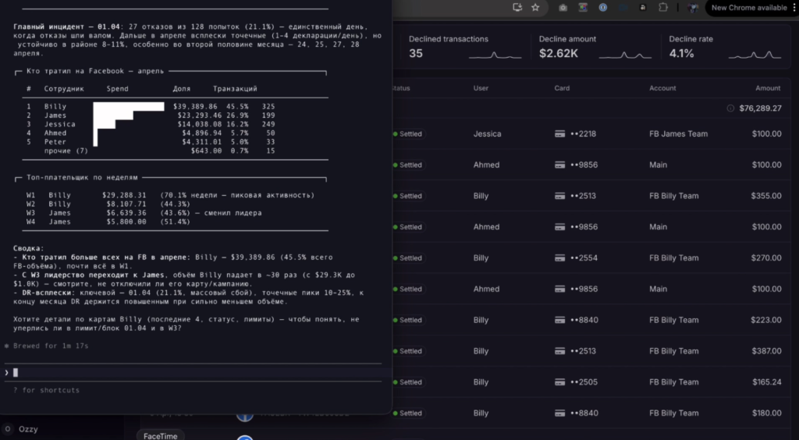Screen dimensions: 799x440
Task: Click the Ozzy avatar circle in sidebar
Action: [x=8, y=429]
